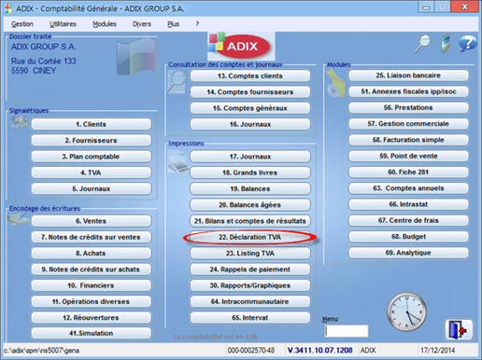
Task: Open the Divers menu
Action: [142, 24]
